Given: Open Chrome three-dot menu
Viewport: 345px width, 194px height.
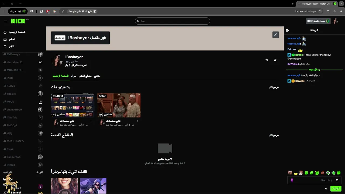Looking at the screenshot, I should (x=4, y=11).
